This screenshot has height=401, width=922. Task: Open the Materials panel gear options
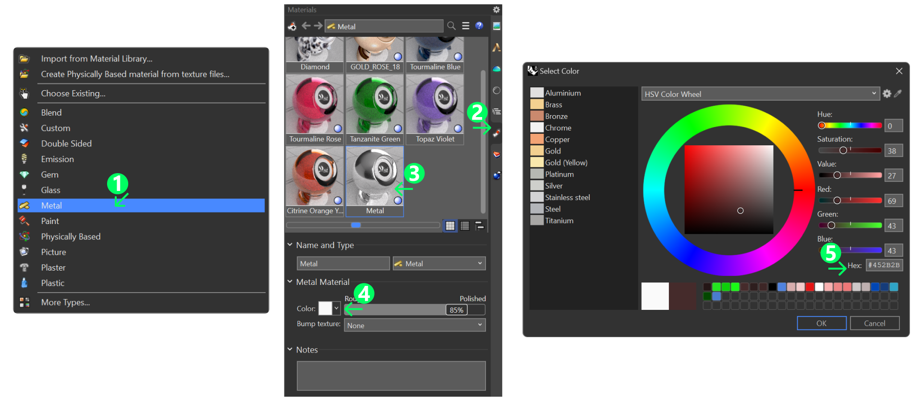click(x=496, y=10)
